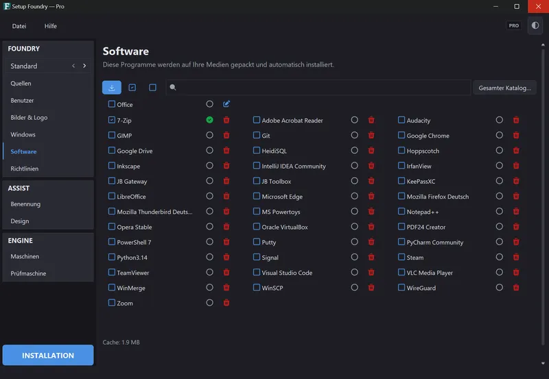Viewport: 549px width, 379px height.
Task: Click the trash icon for Adobe Acrobat Reader
Action: point(371,120)
